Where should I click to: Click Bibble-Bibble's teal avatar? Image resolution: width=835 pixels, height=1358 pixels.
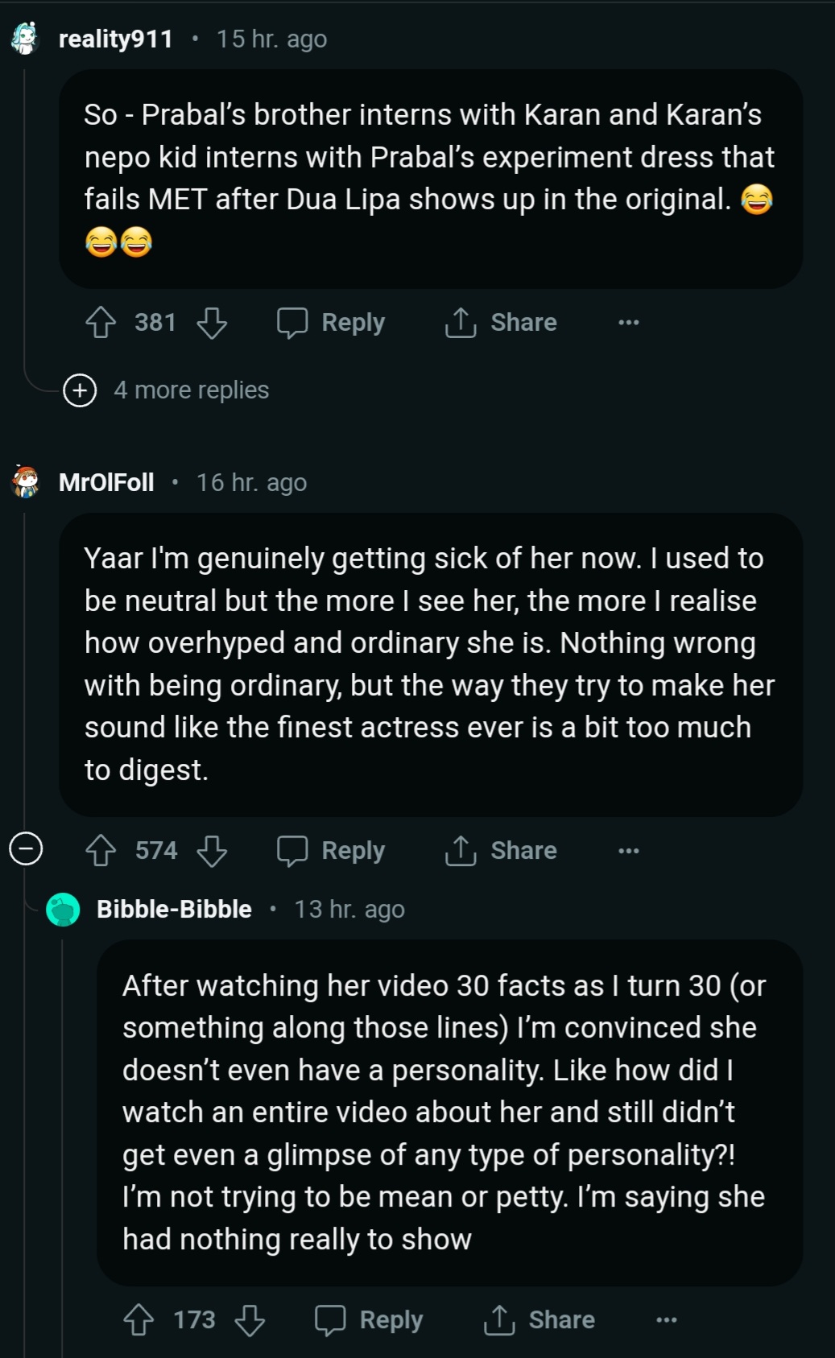point(63,910)
